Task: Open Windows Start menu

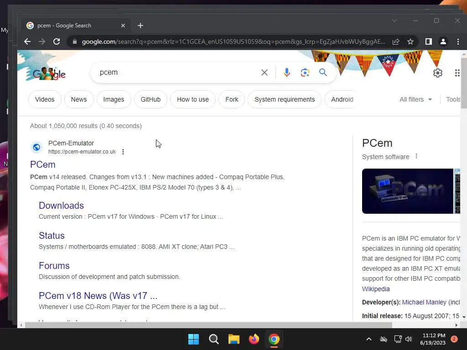Action: point(193,339)
